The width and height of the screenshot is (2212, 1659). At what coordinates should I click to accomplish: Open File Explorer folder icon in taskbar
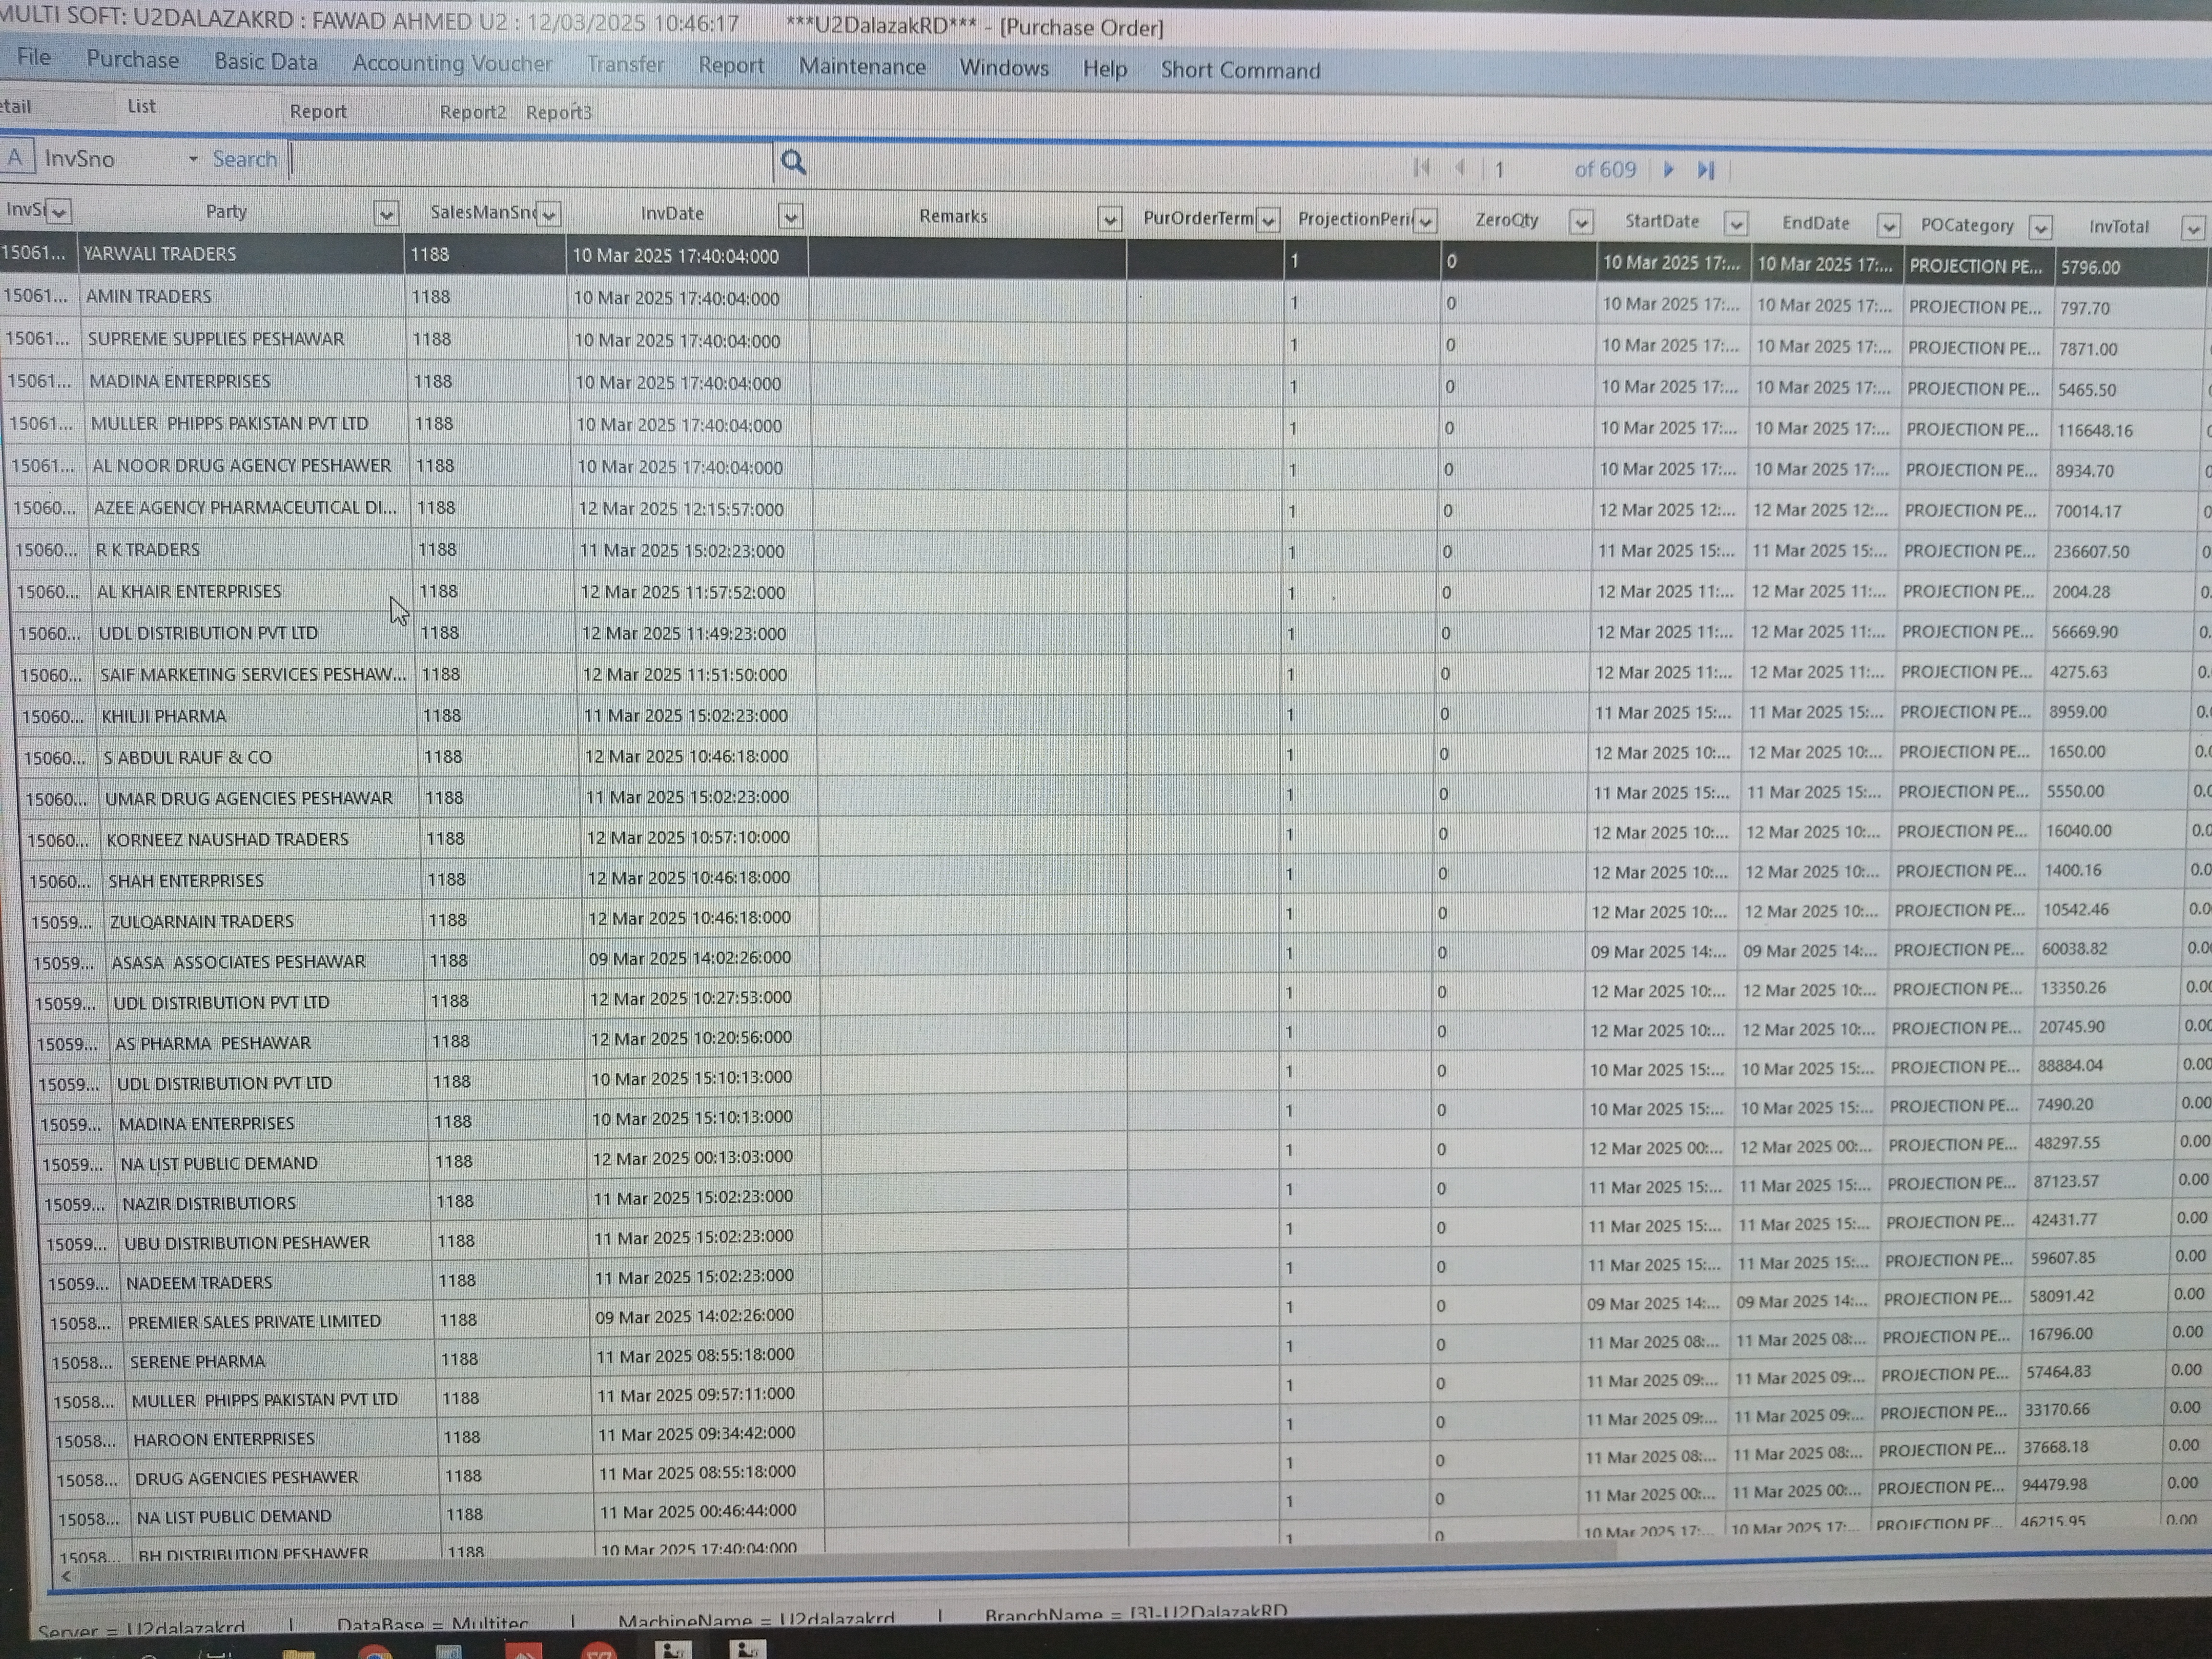(x=298, y=1653)
